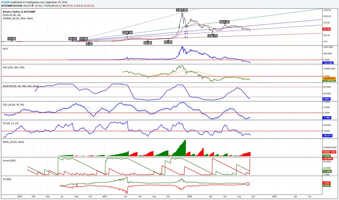Click the SZO_LB (14, 30, 95) label
339x200 pixels.
(x=13, y=105)
